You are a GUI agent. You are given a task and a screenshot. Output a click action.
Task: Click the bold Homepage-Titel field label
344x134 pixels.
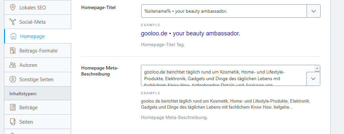99,7
